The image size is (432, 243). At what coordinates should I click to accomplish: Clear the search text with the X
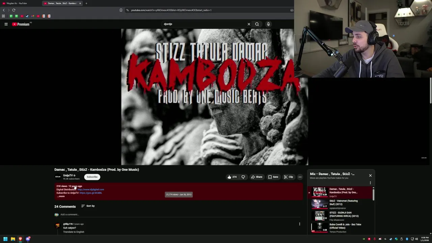tap(249, 24)
